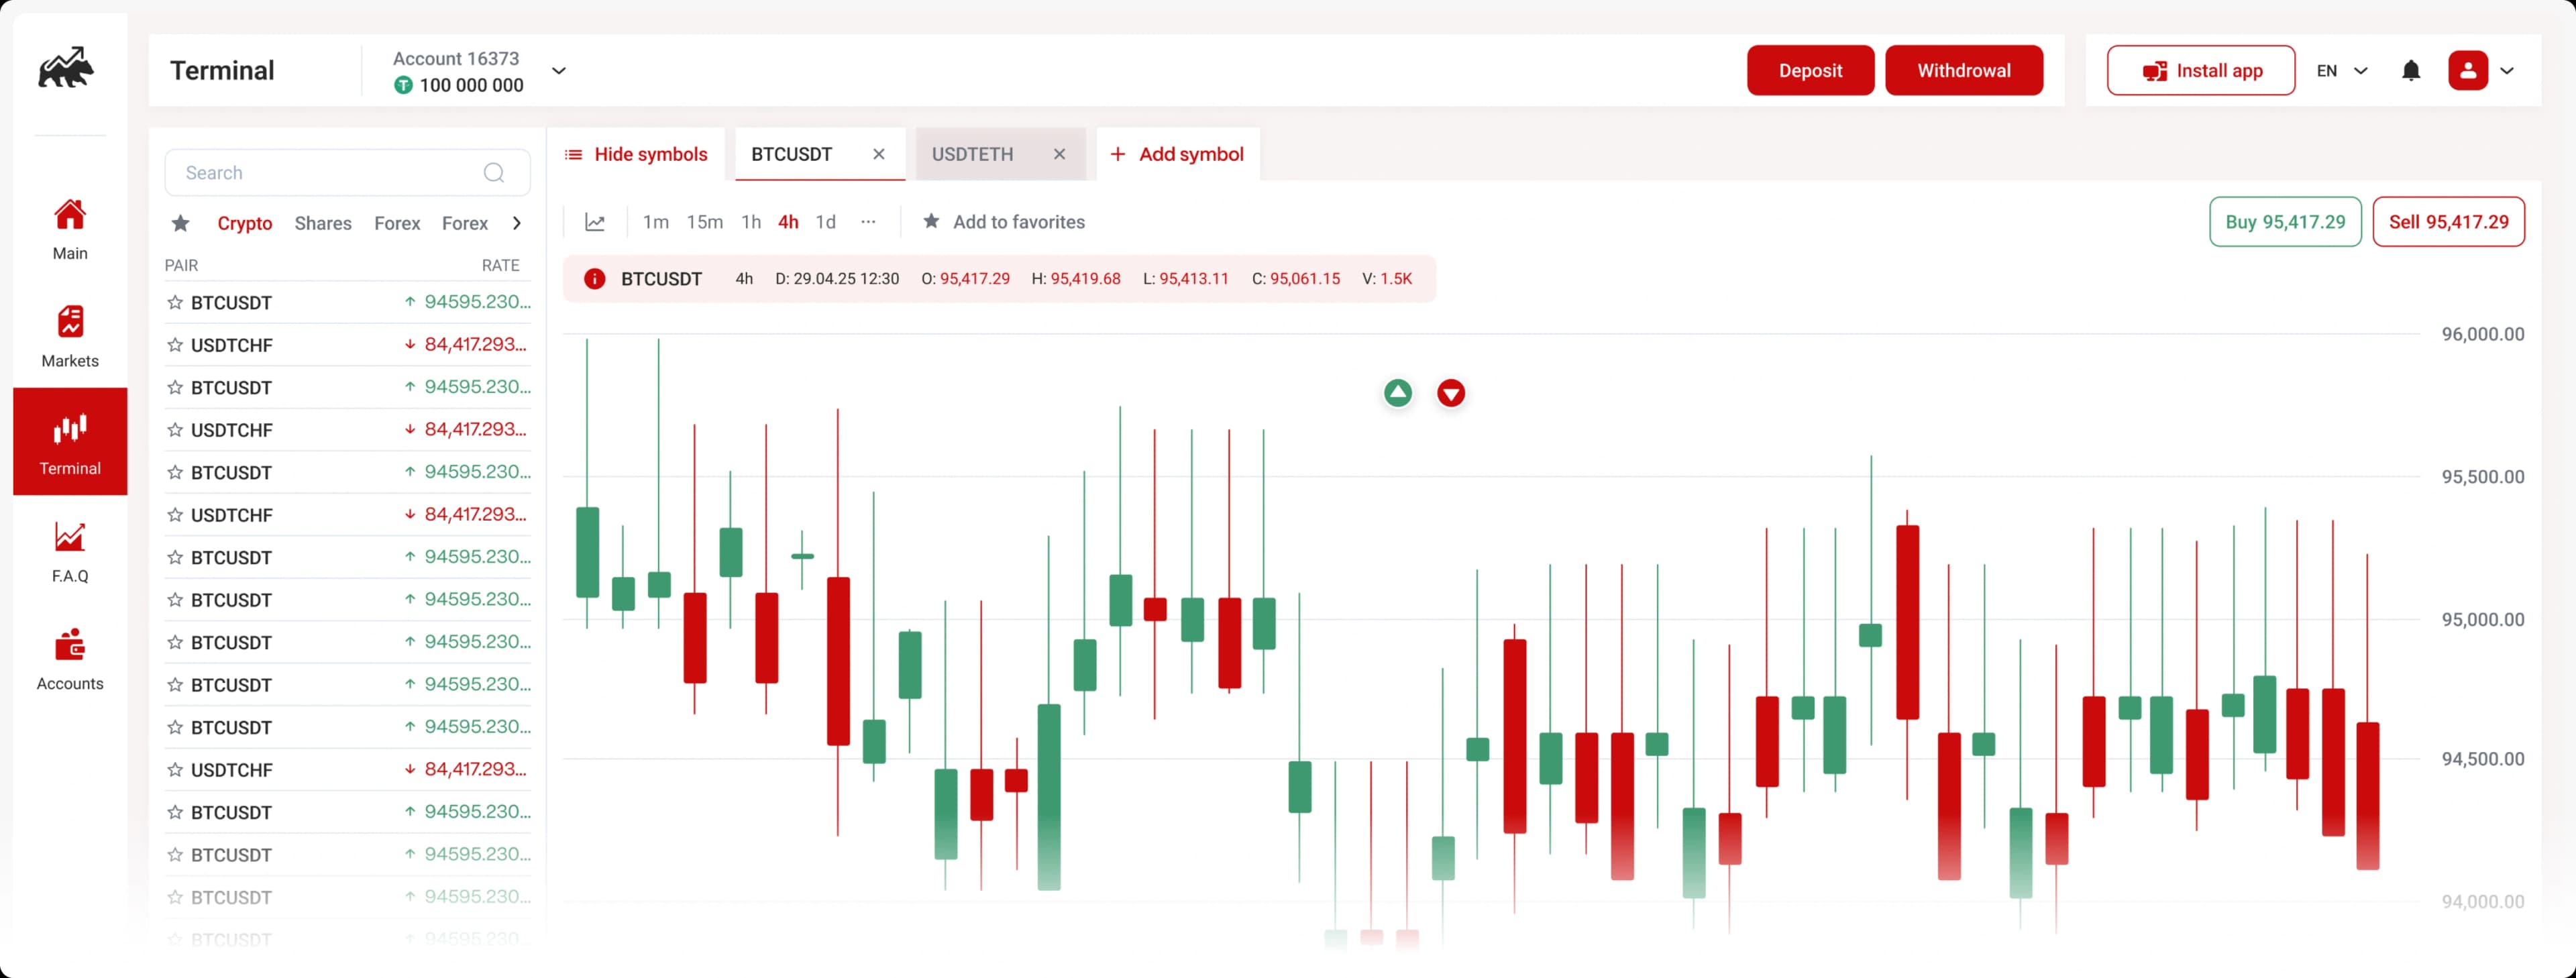Switch chart type using the line chart icon
This screenshot has width=2576, height=978.
coord(595,222)
